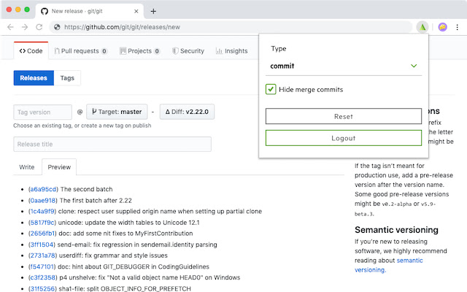Click the Tag version field
The width and height of the screenshot is (467, 292).
(42, 112)
